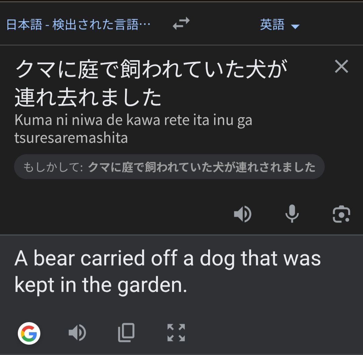Clear the Japanese source text
Image resolution: width=363 pixels, height=355 pixels.
[341, 66]
